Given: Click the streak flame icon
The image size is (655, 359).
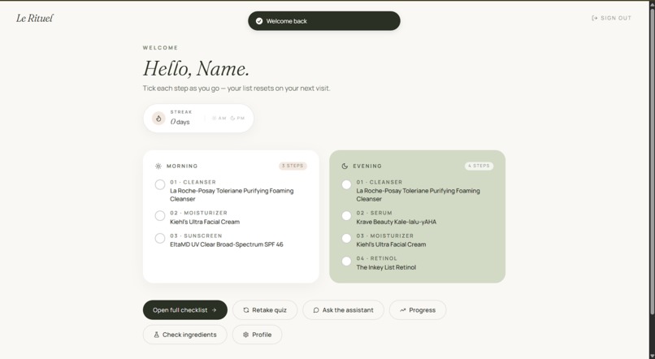Looking at the screenshot, I should pos(158,118).
